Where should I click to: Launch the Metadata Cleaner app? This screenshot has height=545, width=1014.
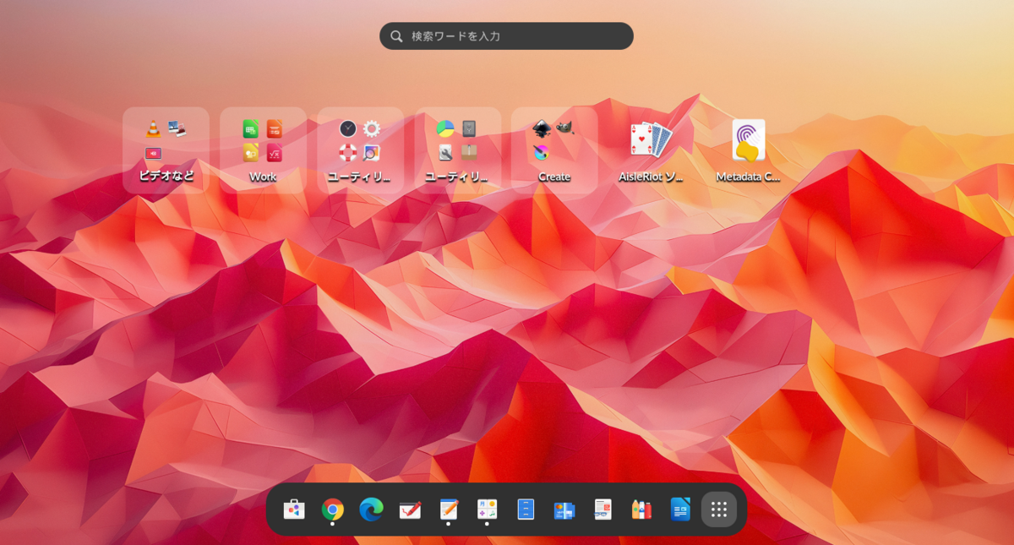click(x=749, y=150)
